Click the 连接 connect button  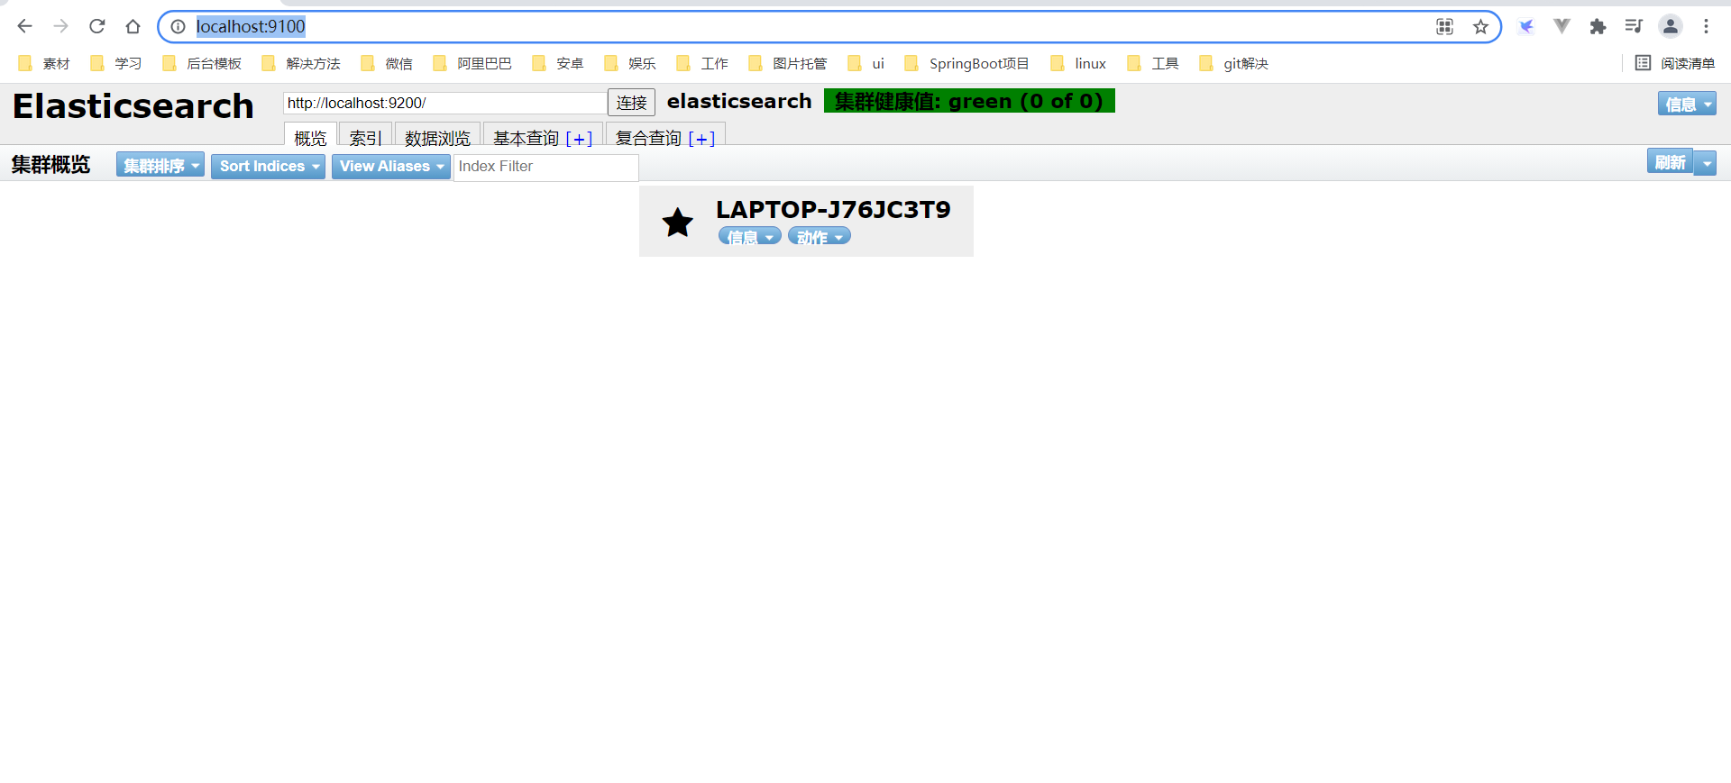(631, 103)
